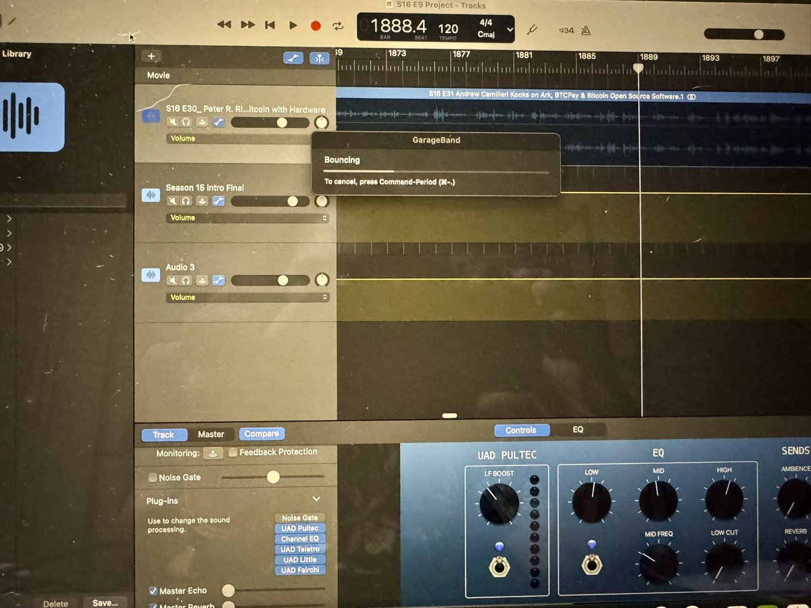
Task: Click Season 15 Intro Final track icon
Action: (150, 195)
